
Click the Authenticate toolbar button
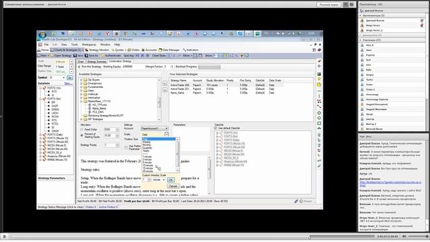[111, 56]
